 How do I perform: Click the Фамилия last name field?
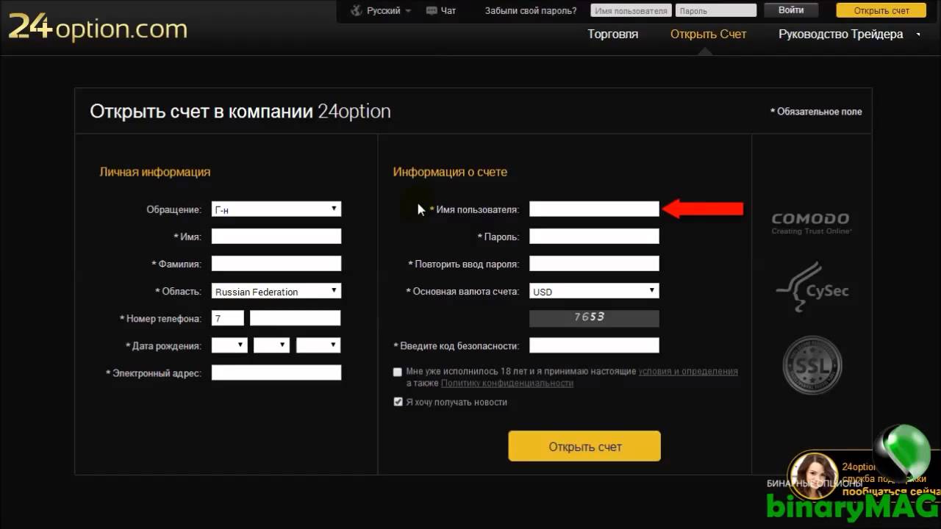[x=276, y=263]
